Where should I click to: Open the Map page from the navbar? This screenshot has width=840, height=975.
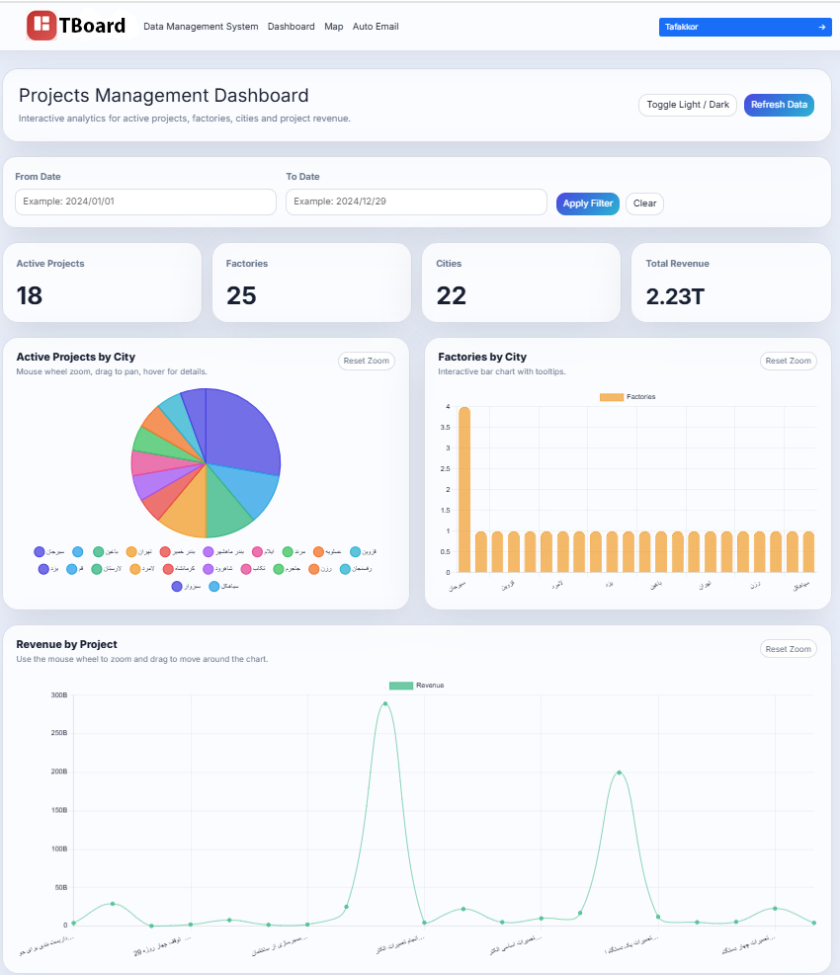coord(333,27)
